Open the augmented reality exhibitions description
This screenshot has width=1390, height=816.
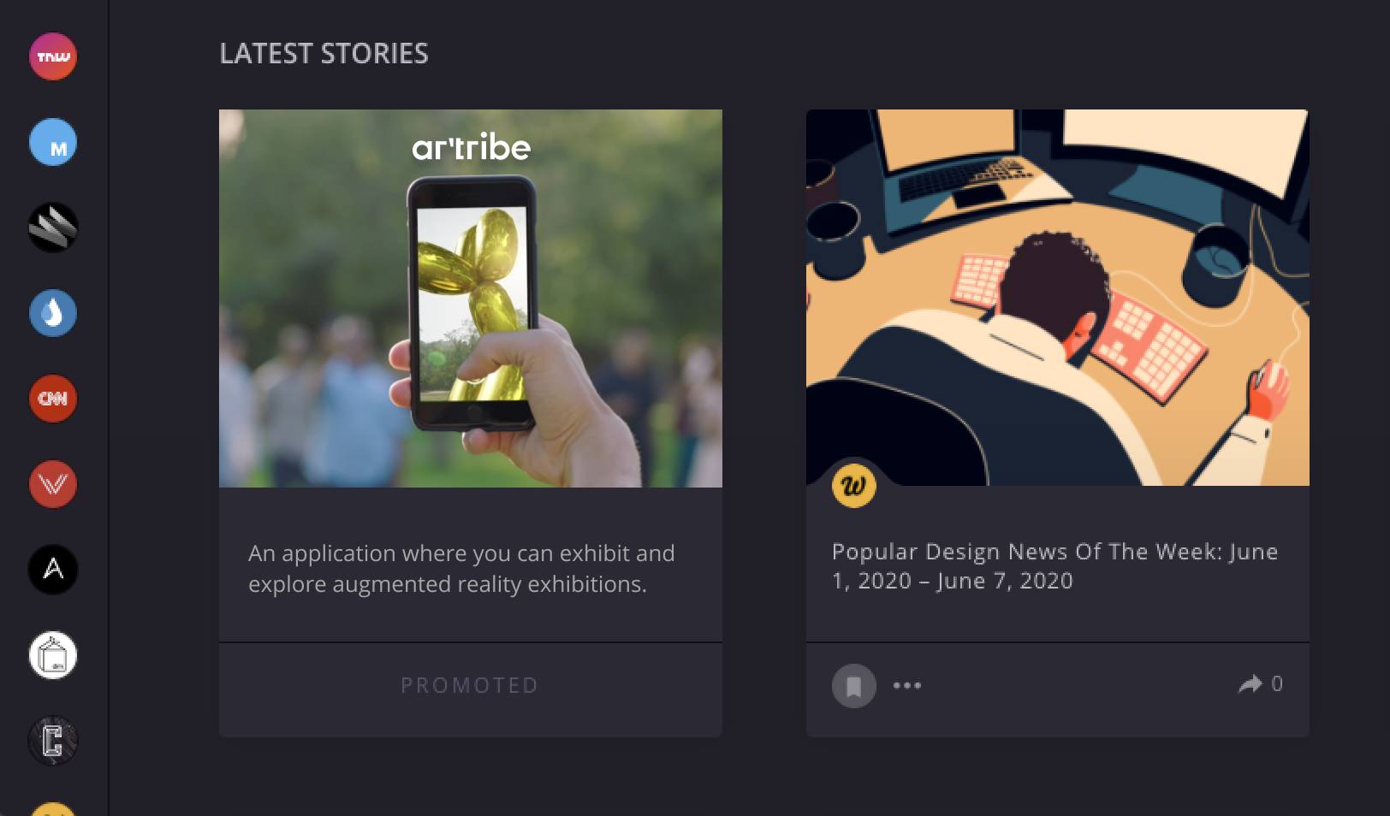click(x=461, y=569)
